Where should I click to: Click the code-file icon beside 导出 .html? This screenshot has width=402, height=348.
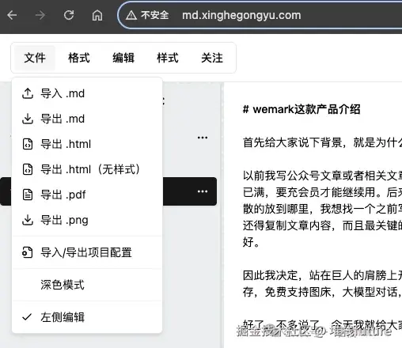pos(28,144)
